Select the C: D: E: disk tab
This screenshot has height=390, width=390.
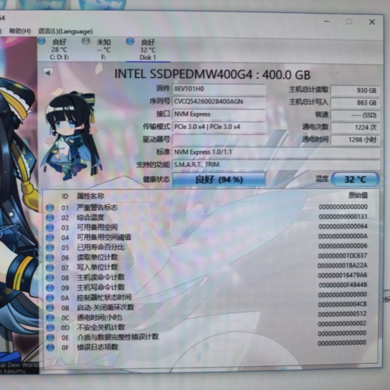60,49
